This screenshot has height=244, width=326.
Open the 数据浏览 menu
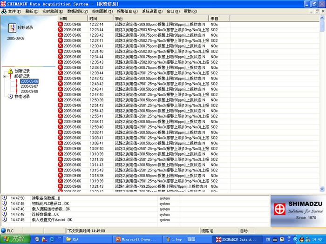click(77, 11)
